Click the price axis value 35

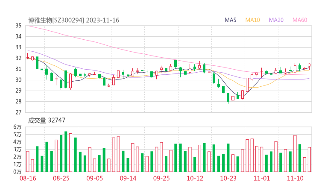pyautogui.click(x=18, y=26)
